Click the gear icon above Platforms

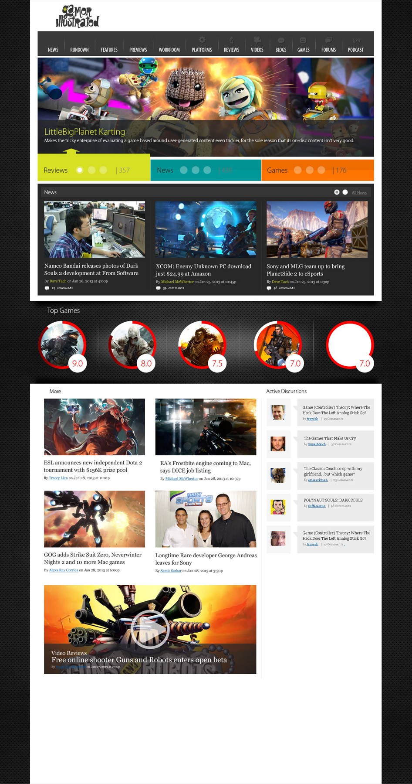[202, 40]
